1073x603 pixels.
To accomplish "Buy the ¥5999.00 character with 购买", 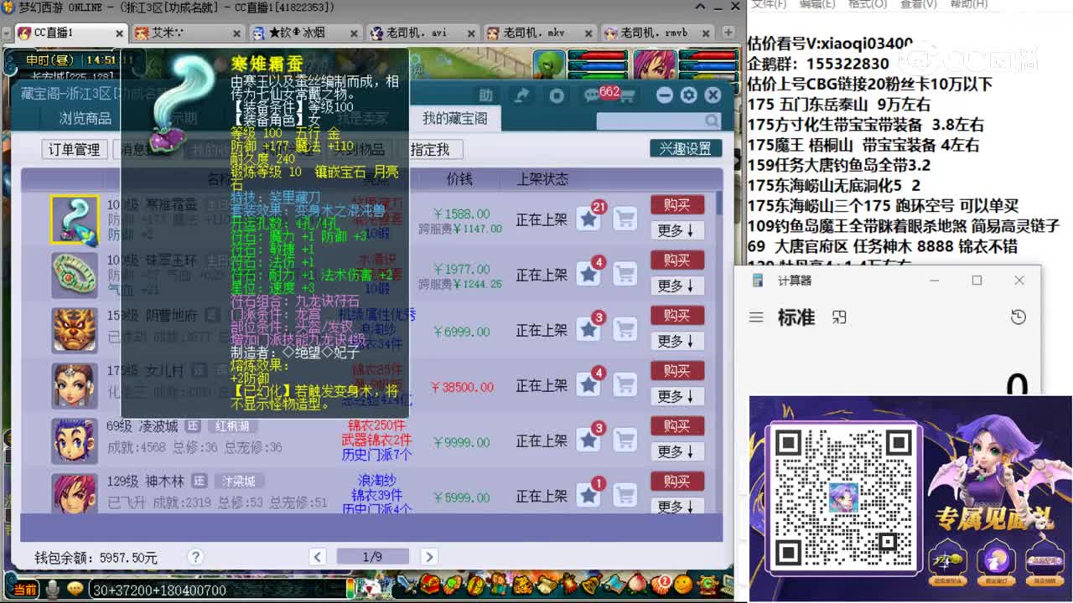I will pos(676,482).
